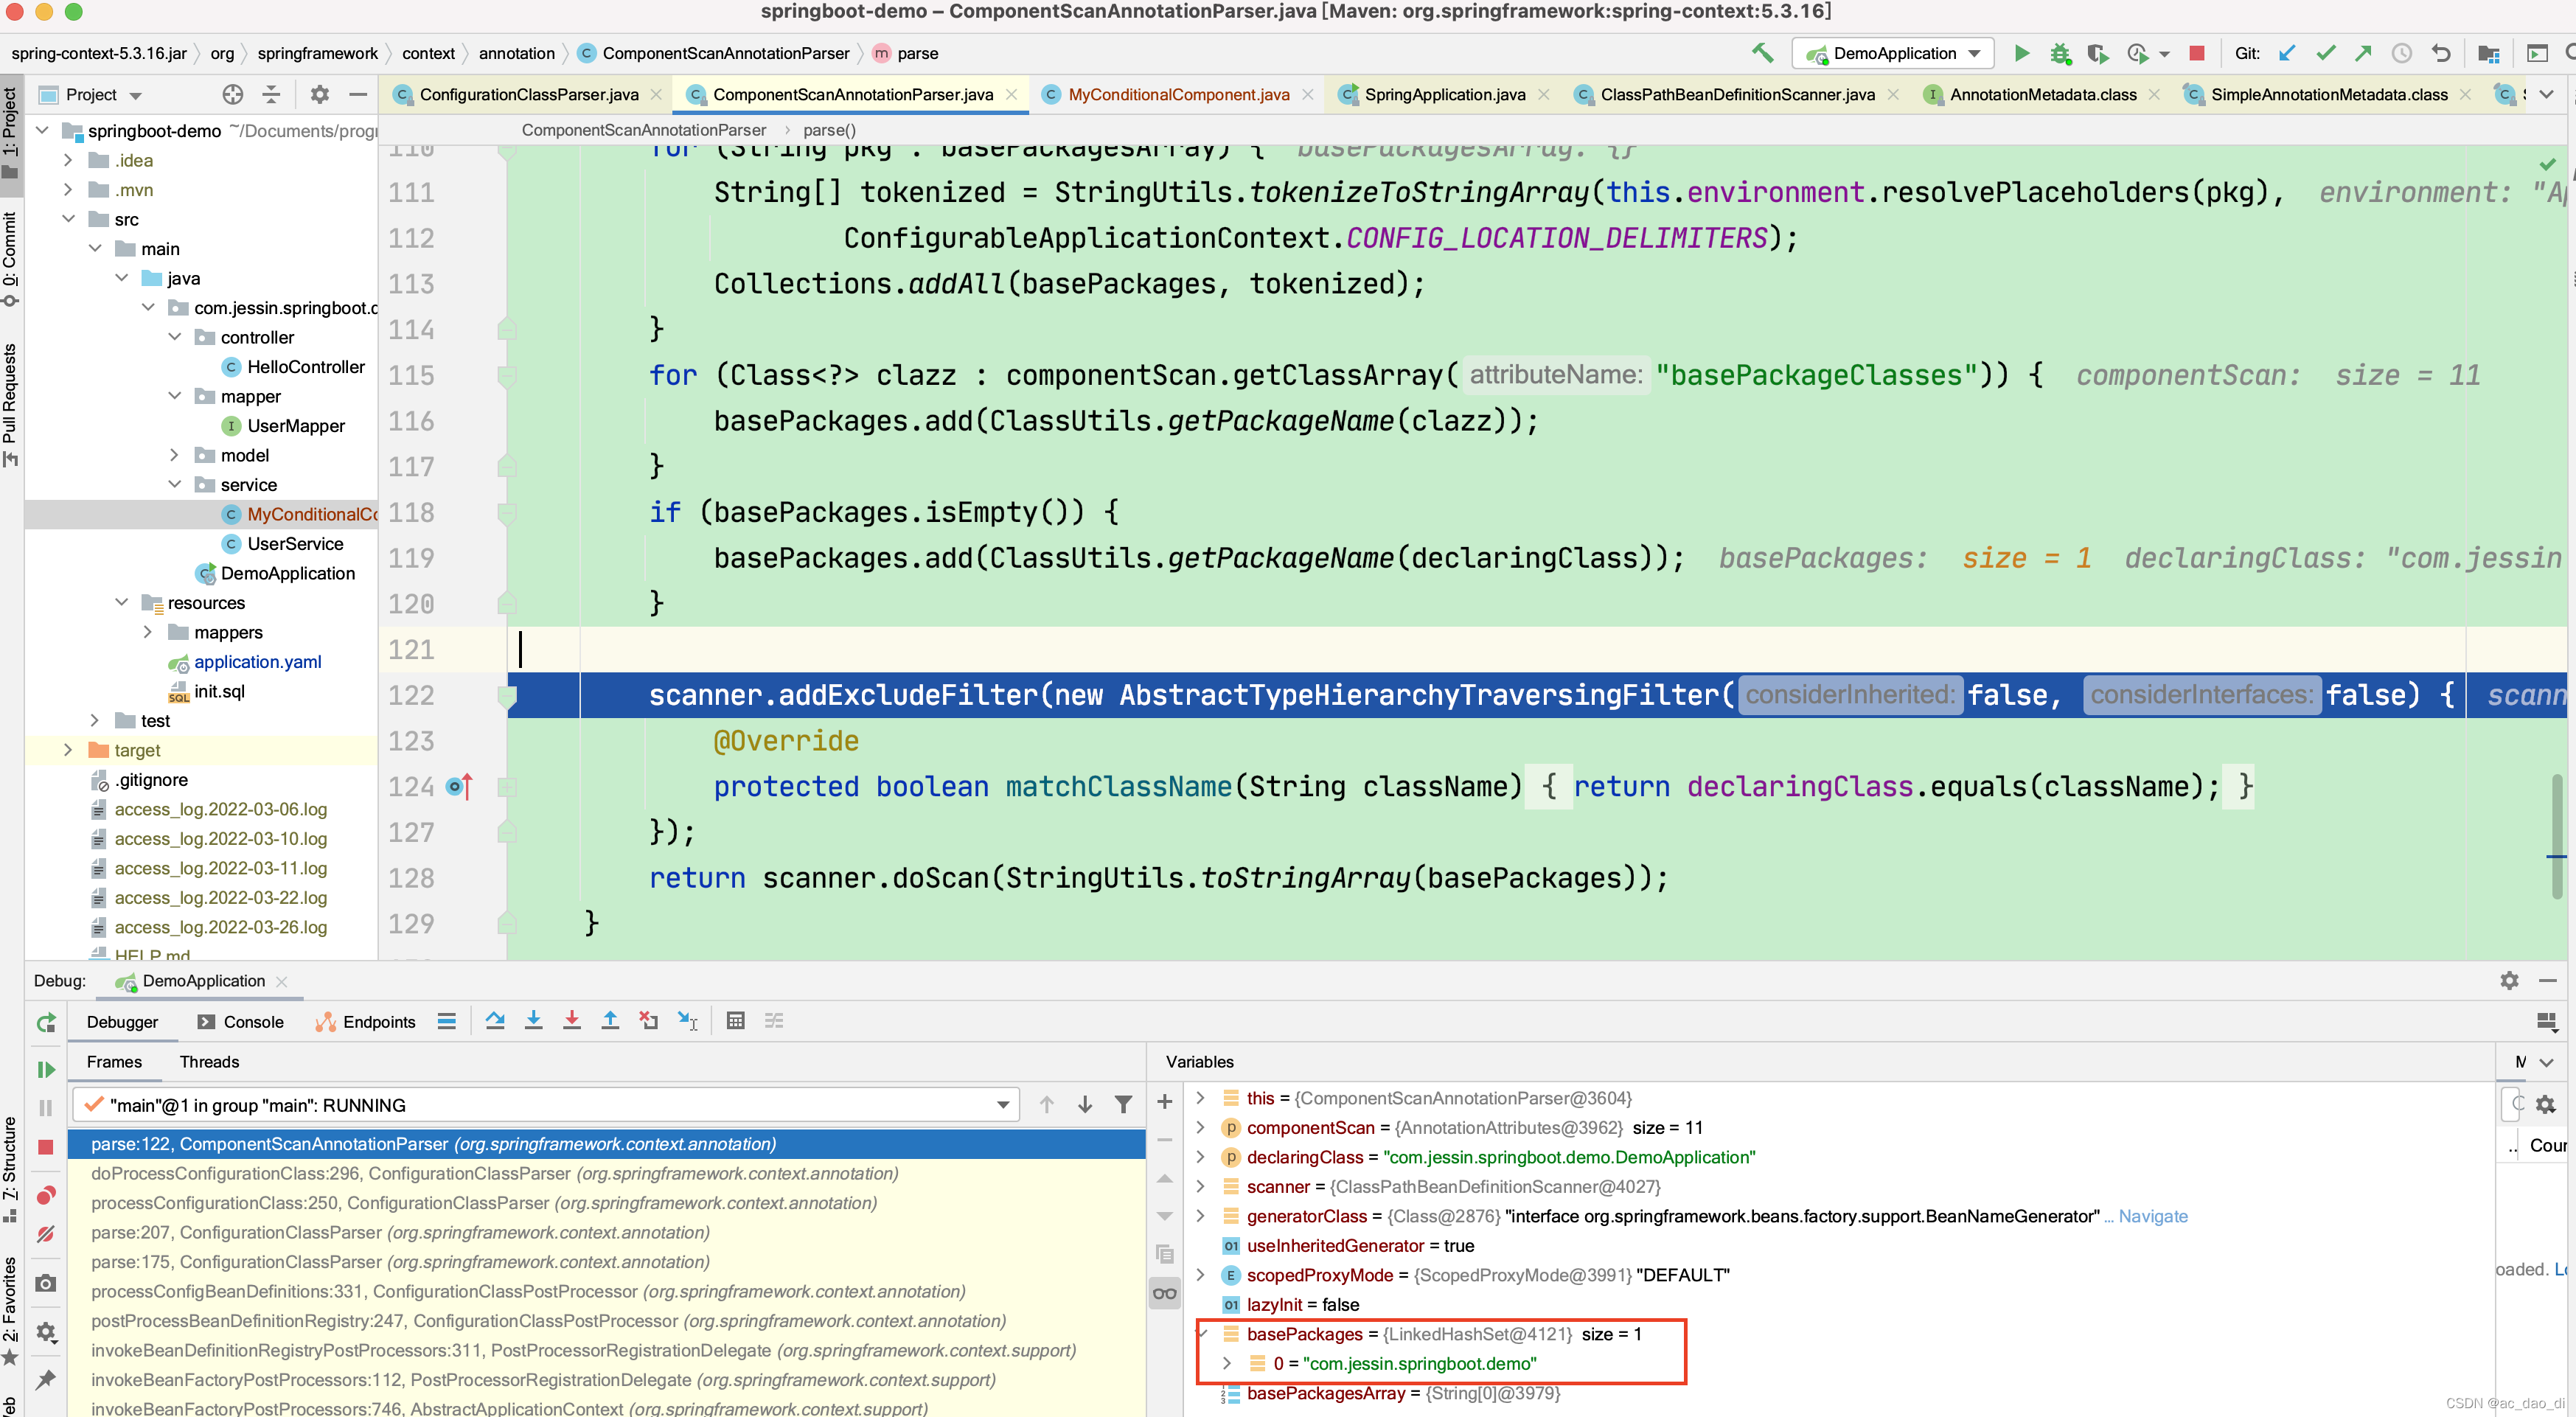The width and height of the screenshot is (2576, 1417).
Task: Show Git history clock icon
Action: (x=2401, y=53)
